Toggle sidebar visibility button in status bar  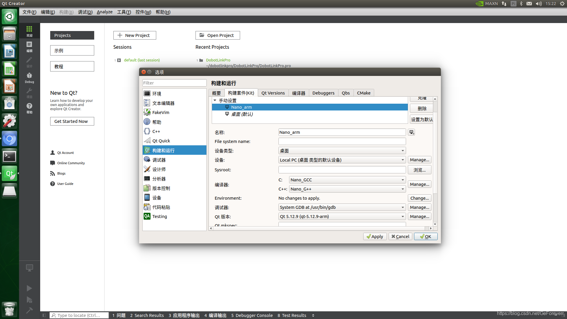pos(44,315)
